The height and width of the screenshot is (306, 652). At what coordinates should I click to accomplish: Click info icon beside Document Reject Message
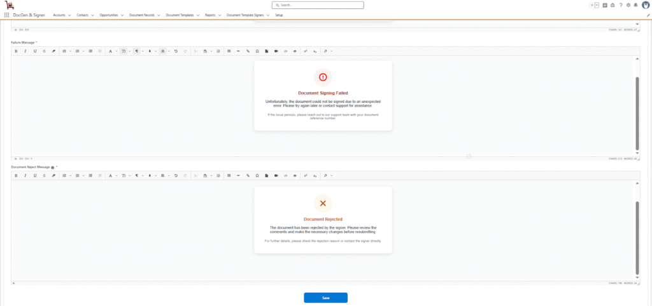coord(52,167)
